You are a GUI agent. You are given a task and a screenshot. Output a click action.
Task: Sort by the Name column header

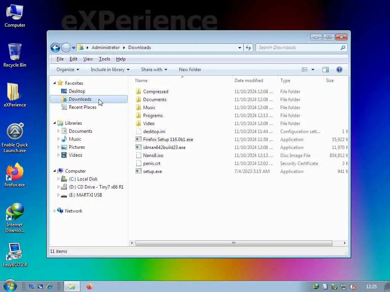[183, 81]
